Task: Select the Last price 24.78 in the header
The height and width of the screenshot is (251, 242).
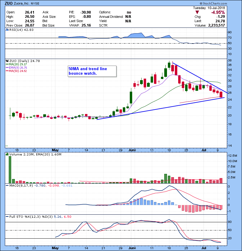Action: [220, 21]
